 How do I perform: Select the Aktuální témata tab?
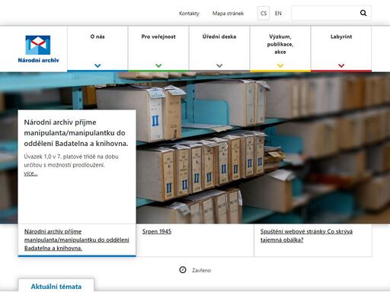(x=56, y=286)
